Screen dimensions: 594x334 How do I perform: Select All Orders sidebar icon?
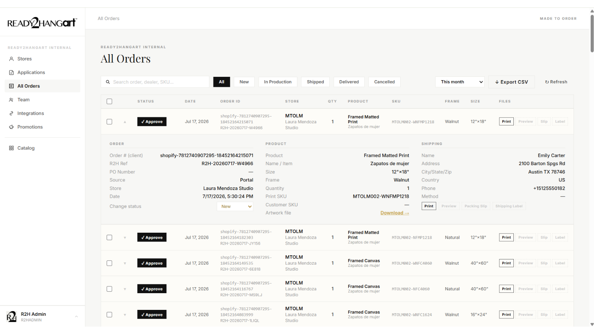pos(12,86)
